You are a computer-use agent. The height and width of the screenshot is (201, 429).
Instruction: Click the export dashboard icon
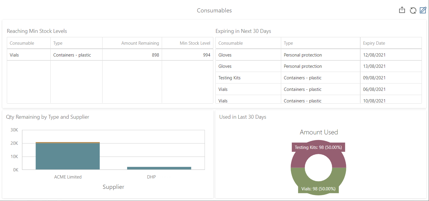coord(402,10)
